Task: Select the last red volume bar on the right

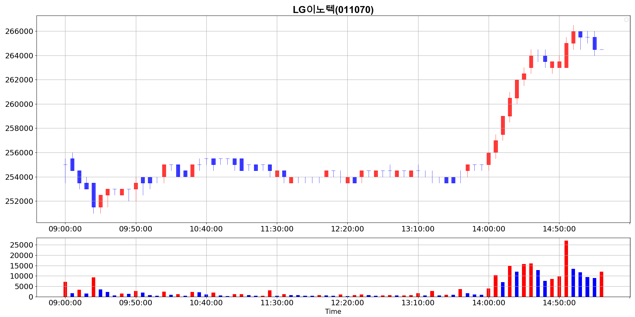Action: 601,284
